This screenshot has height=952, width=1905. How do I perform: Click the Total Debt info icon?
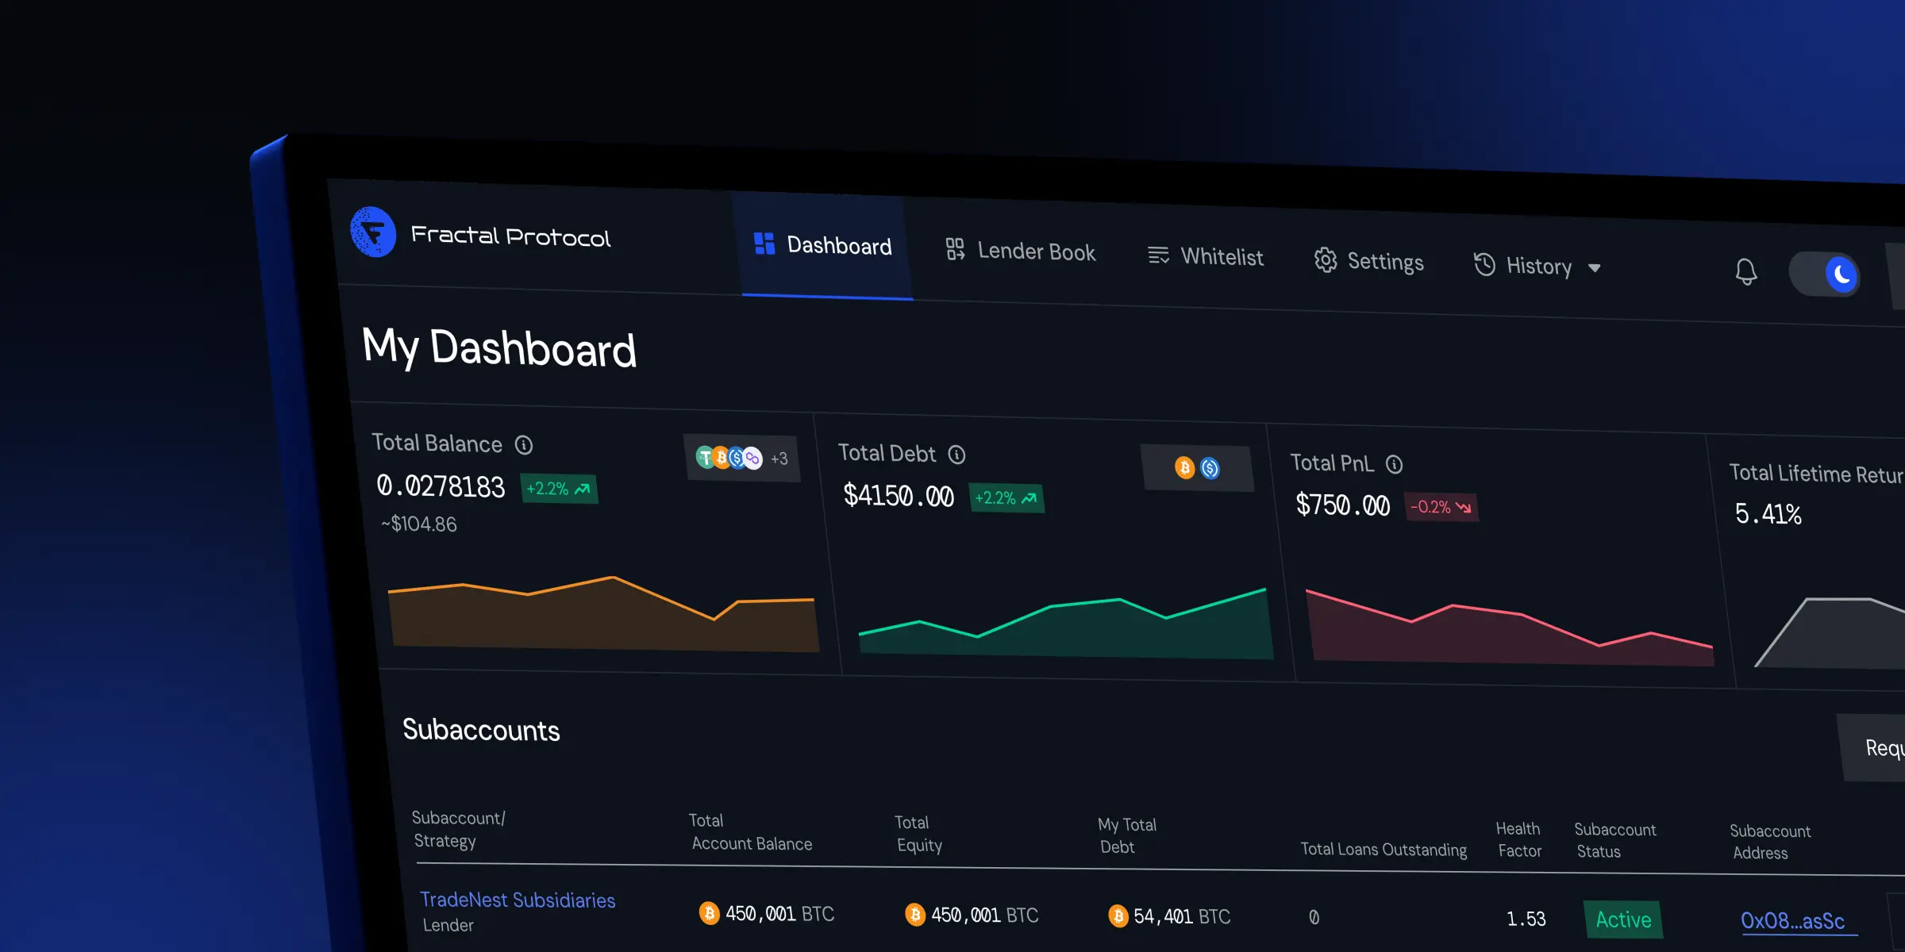[x=956, y=455]
